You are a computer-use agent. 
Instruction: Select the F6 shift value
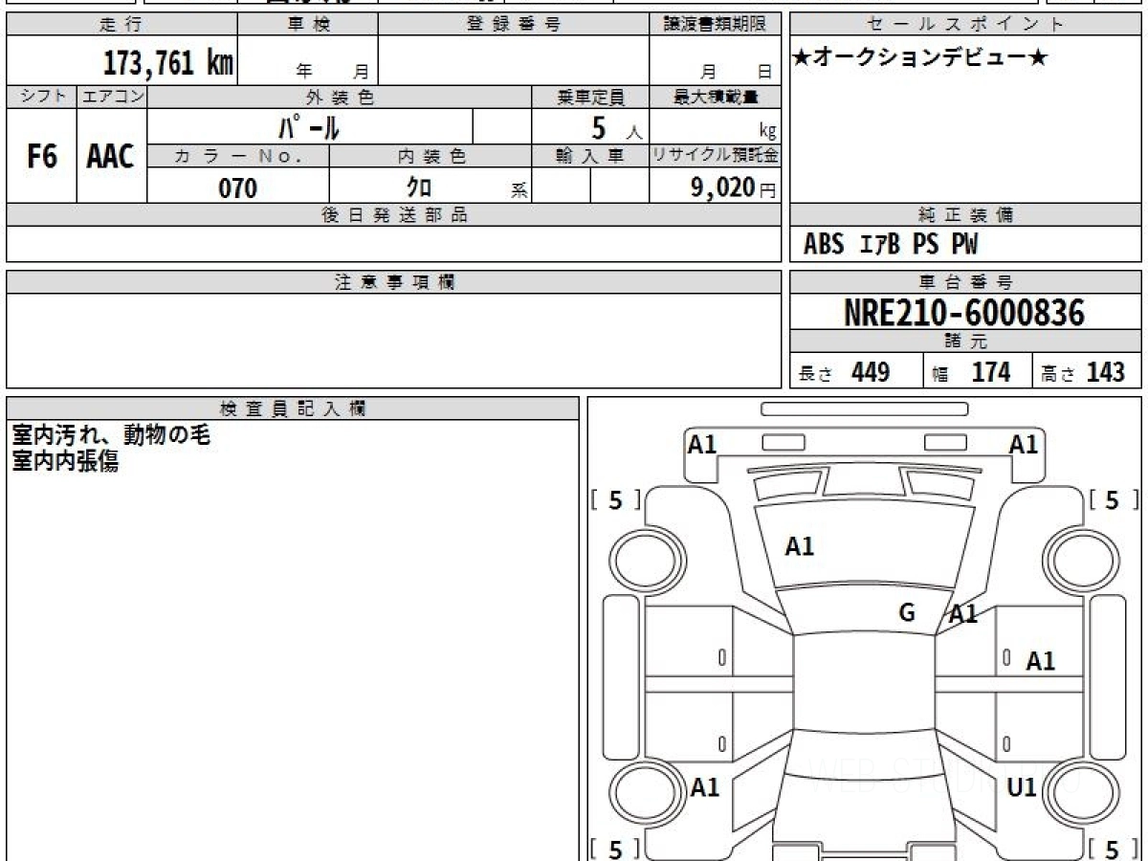[x=41, y=156]
